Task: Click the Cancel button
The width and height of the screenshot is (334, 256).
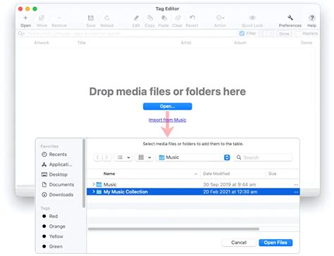Action: (x=239, y=243)
